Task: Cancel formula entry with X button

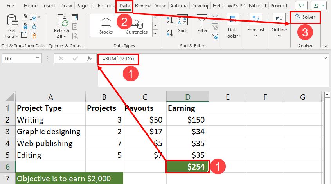Action: point(61,58)
